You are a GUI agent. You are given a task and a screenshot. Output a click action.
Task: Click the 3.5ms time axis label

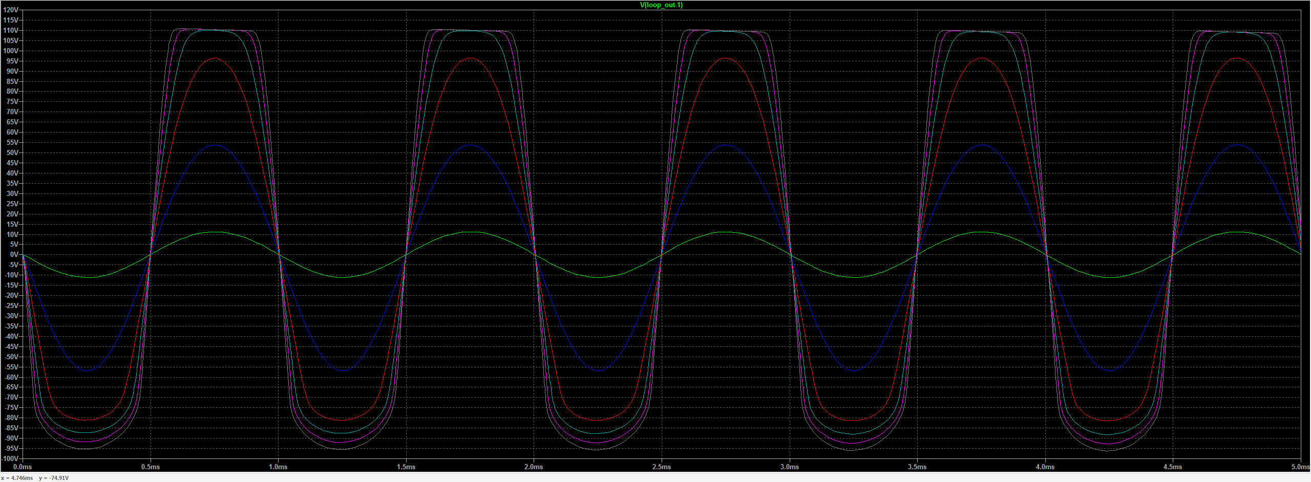coord(917,467)
